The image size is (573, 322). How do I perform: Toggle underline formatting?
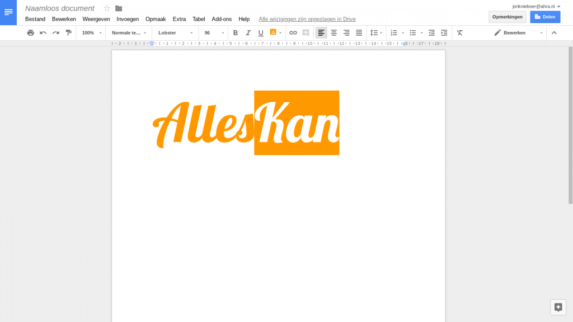pyautogui.click(x=261, y=33)
